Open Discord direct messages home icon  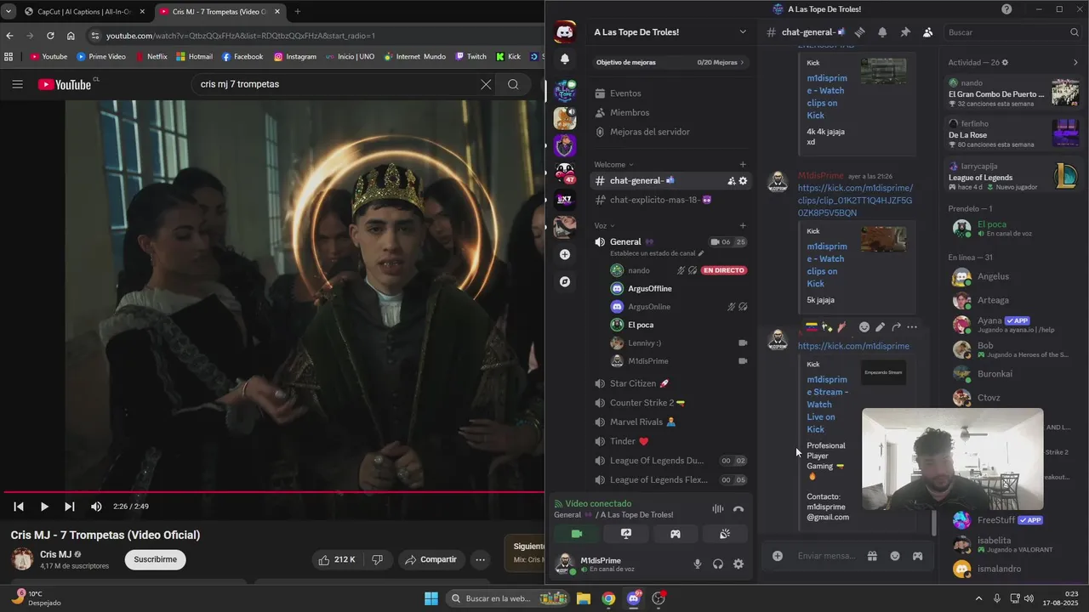565,32
